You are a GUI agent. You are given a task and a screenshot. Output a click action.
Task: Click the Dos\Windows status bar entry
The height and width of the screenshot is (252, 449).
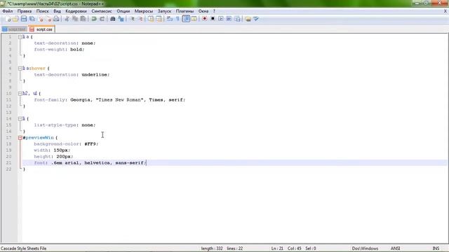[x=365, y=248]
